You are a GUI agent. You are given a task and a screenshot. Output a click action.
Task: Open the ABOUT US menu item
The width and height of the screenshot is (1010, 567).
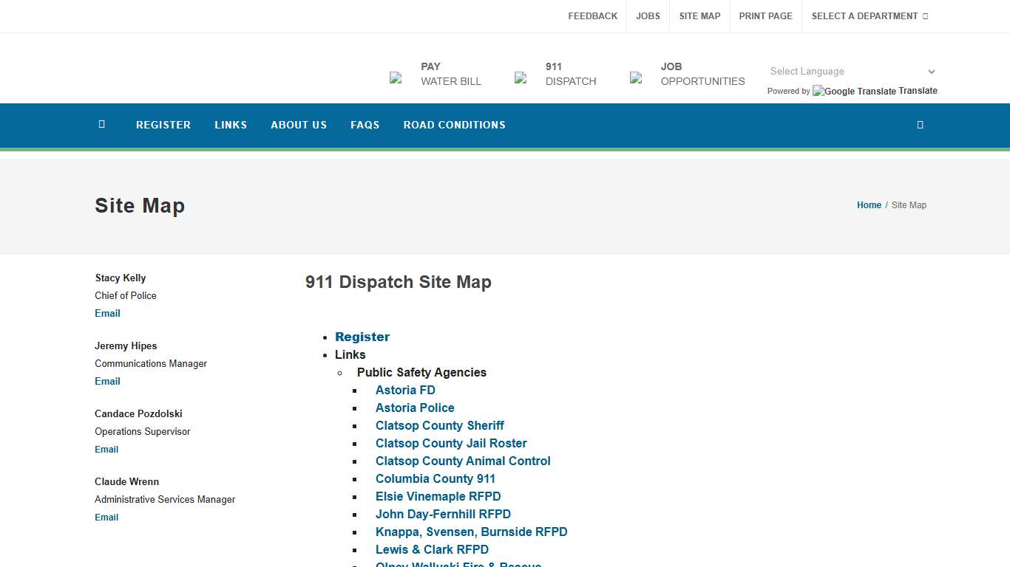299,125
